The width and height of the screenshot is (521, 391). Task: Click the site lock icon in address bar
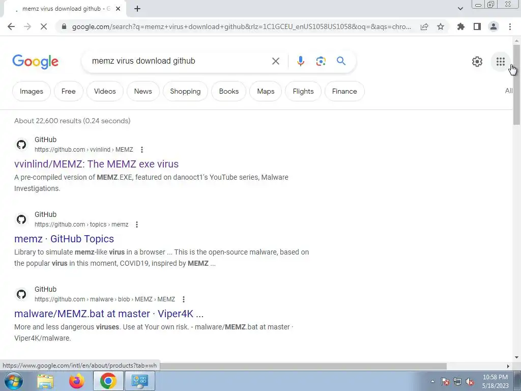coord(65,26)
